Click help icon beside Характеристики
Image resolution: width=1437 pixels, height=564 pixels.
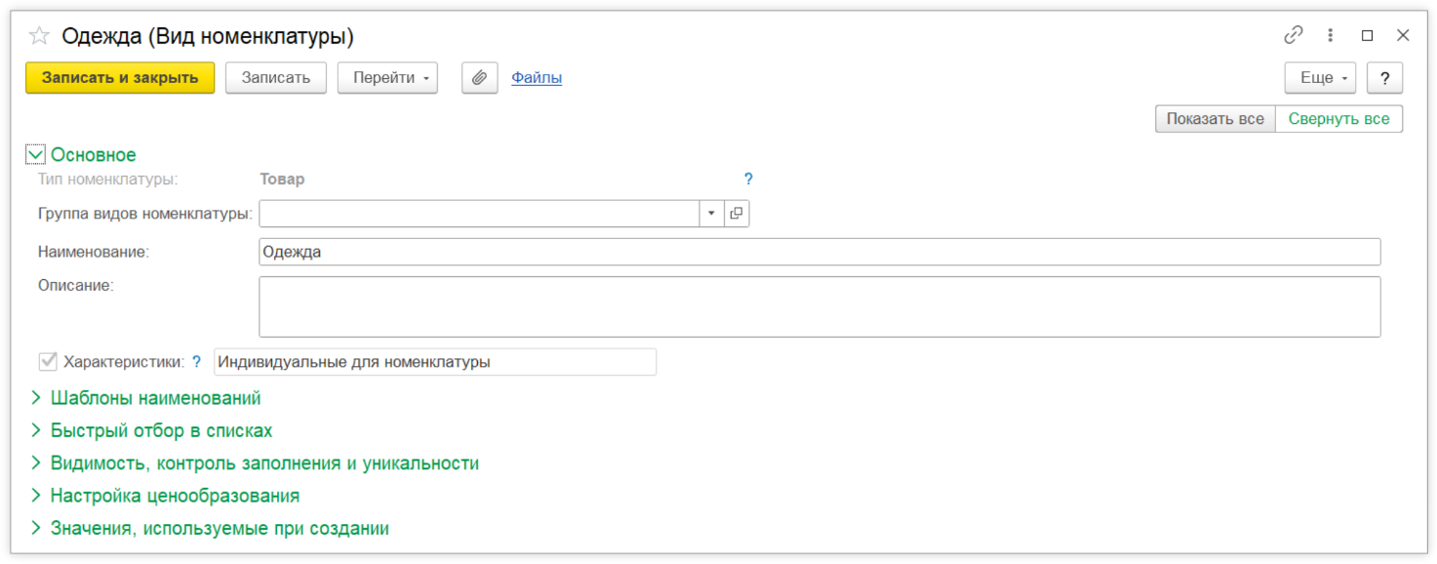click(196, 362)
